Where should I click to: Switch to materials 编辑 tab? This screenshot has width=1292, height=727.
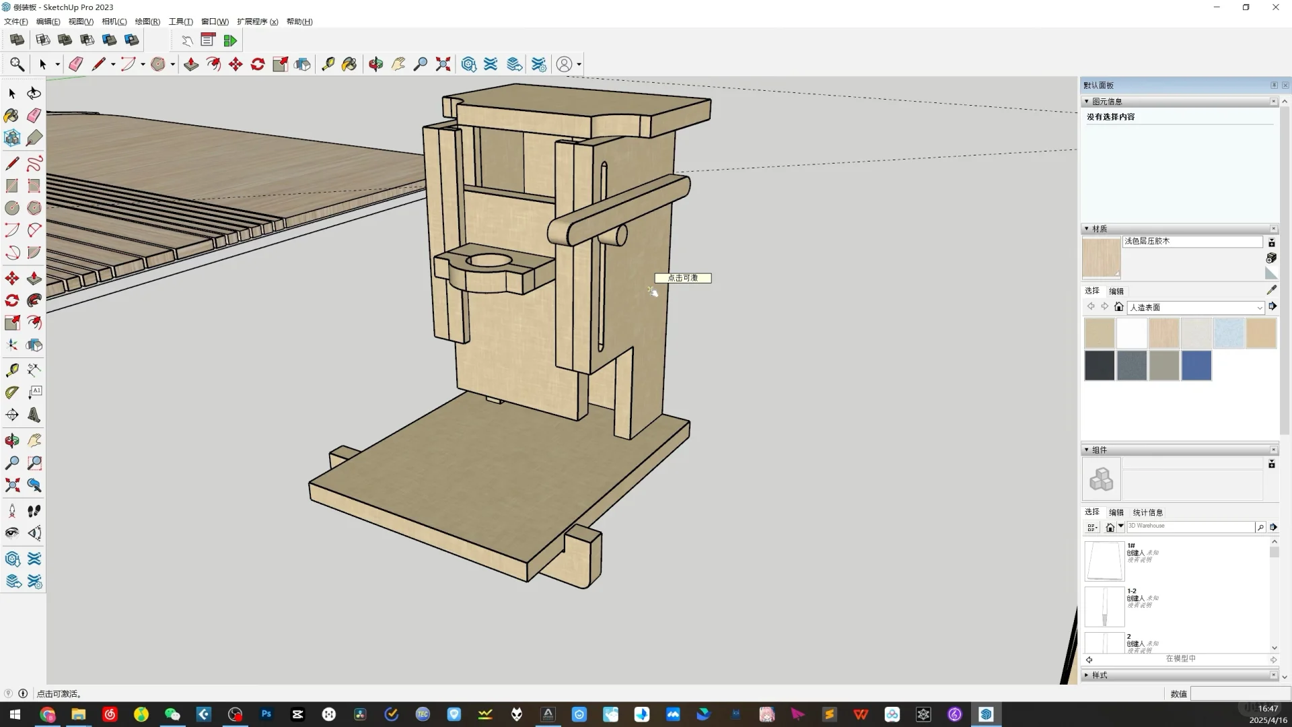(x=1116, y=291)
